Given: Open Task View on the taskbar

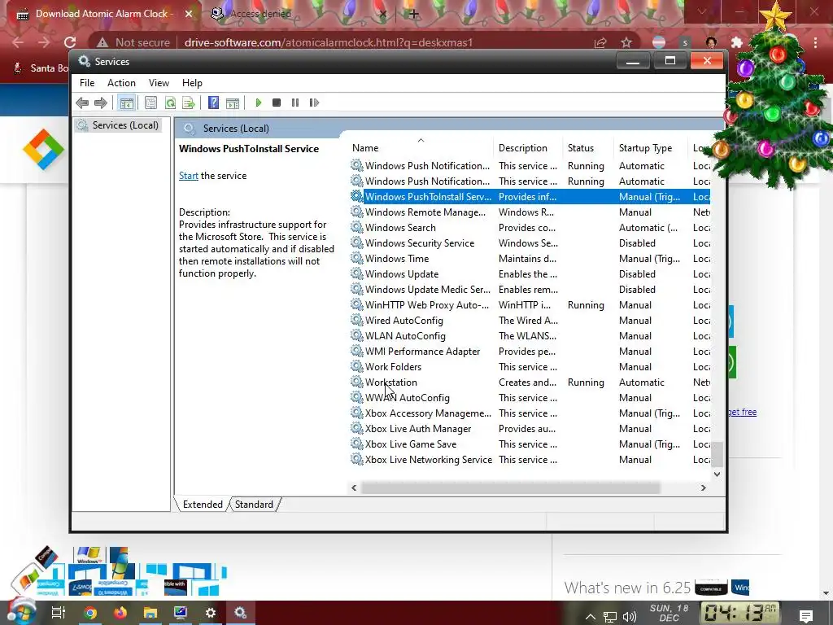Looking at the screenshot, I should pyautogui.click(x=59, y=613).
